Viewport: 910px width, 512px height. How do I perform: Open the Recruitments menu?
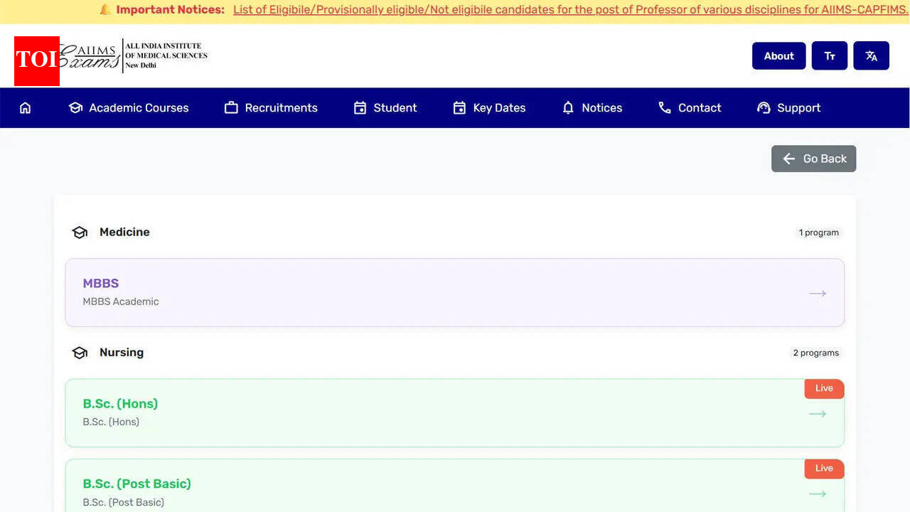tap(271, 108)
